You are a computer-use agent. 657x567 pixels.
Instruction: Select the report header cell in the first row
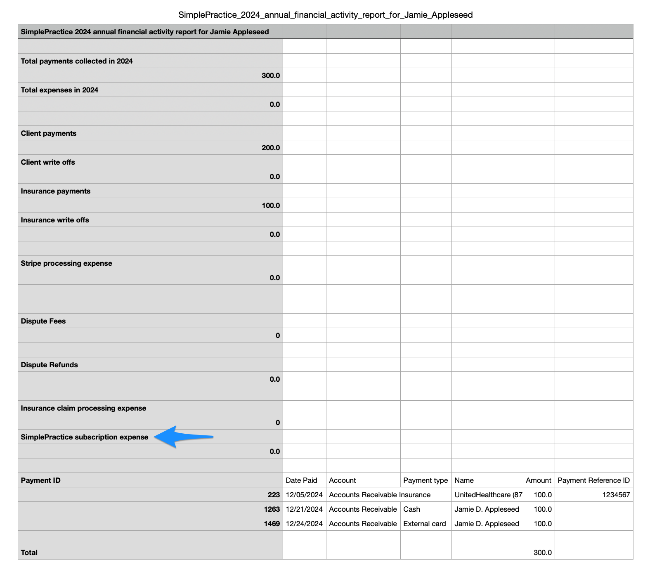(x=145, y=32)
